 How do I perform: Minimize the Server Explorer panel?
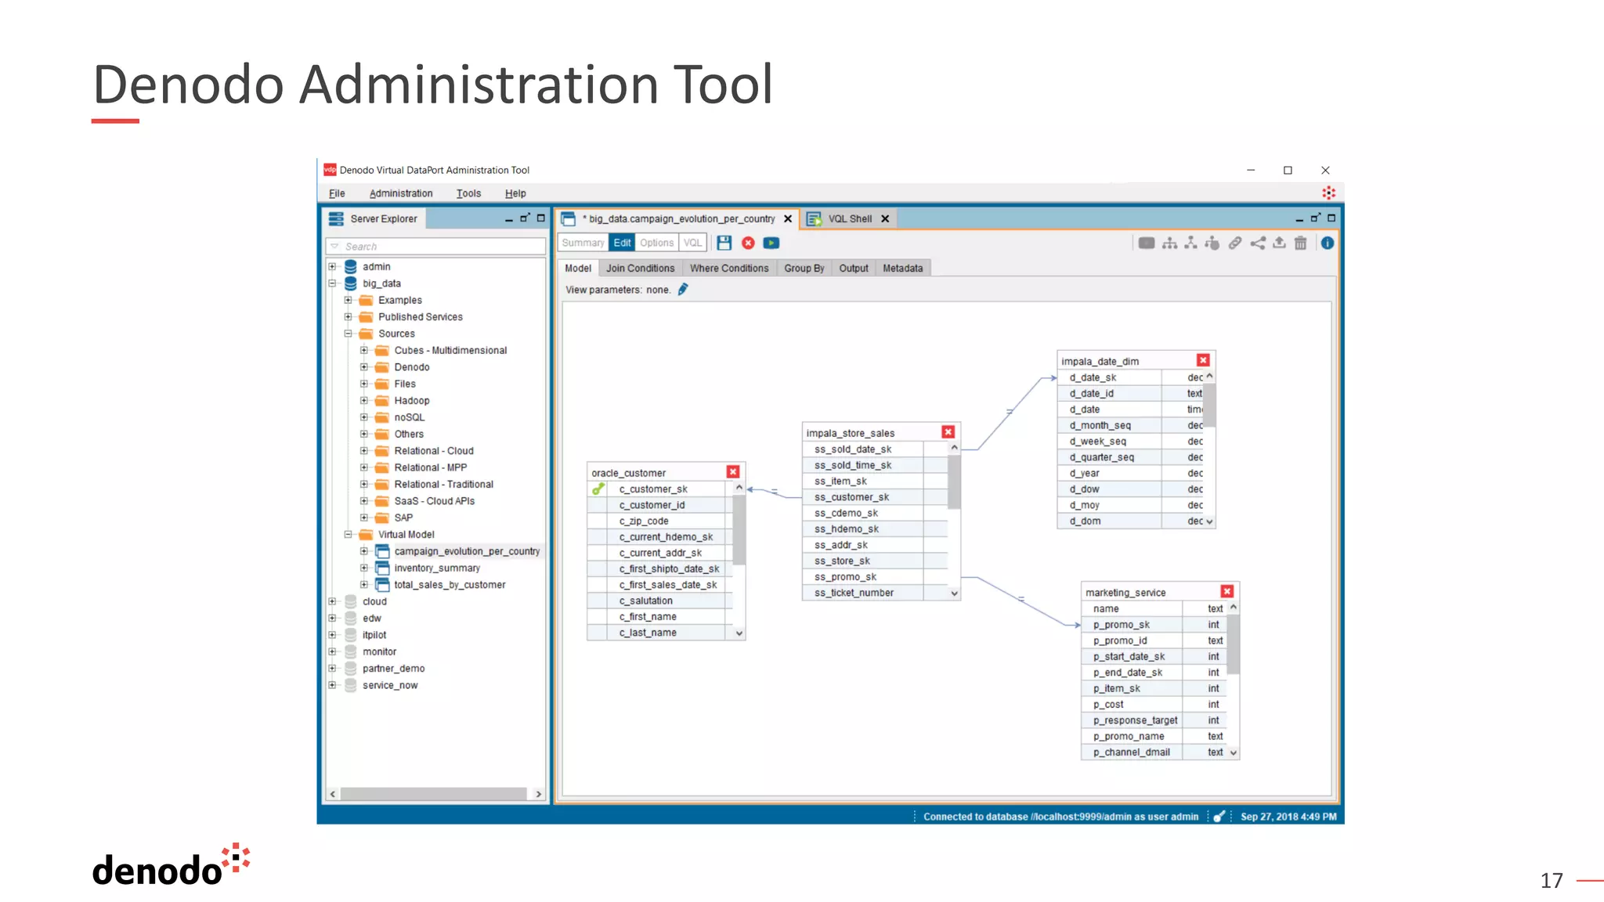point(509,219)
